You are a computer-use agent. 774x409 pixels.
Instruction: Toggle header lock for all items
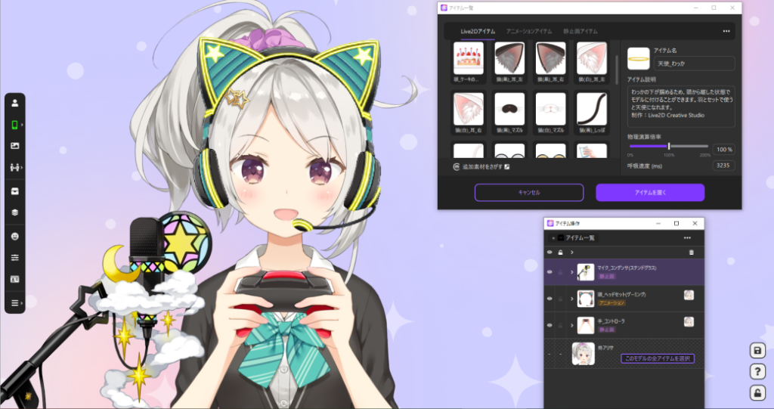pyautogui.click(x=560, y=253)
